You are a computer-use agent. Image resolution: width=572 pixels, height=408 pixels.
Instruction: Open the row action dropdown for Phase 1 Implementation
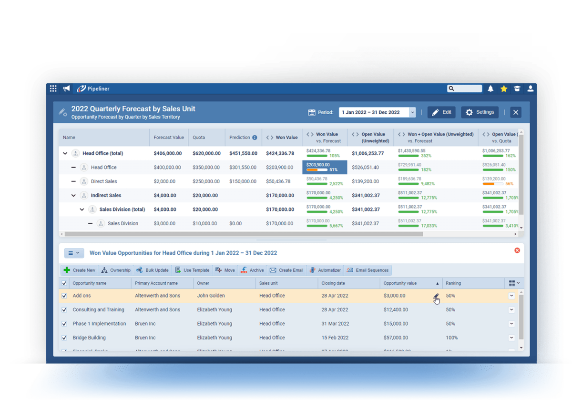[511, 324]
